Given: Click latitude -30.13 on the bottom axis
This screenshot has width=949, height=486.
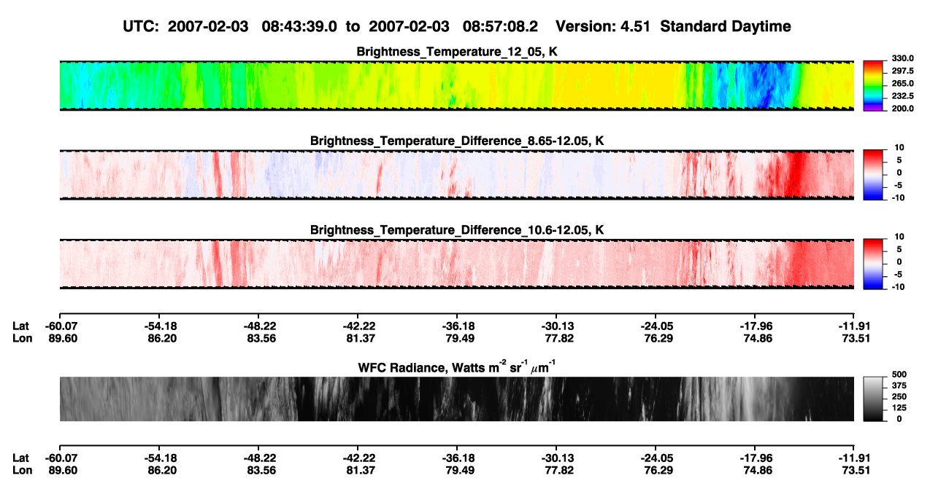Looking at the screenshot, I should pos(556,458).
